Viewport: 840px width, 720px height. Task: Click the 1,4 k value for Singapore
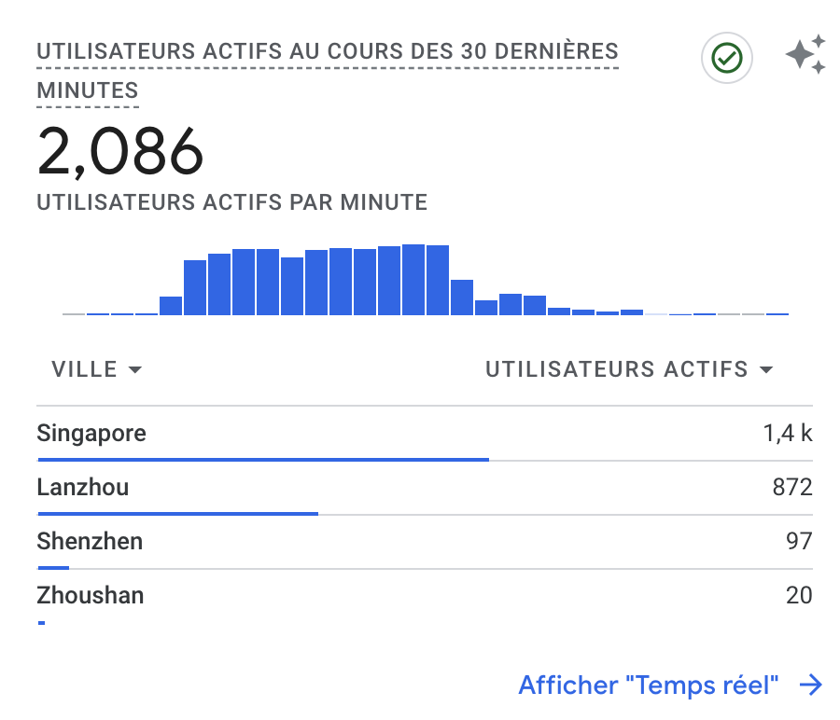pyautogui.click(x=787, y=434)
